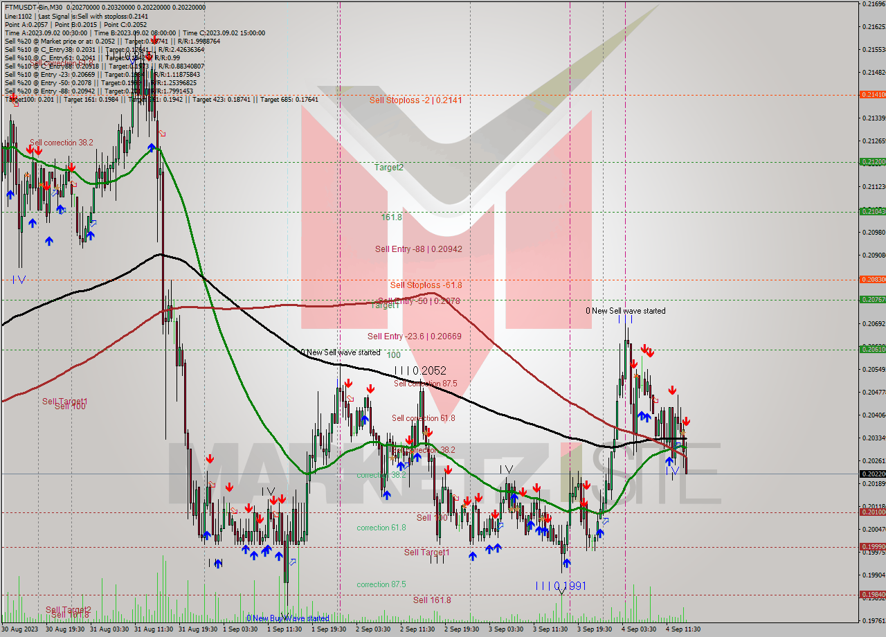This screenshot has width=886, height=637.
Task: Select the 'III 0.2052' wave label
Action: click(420, 370)
